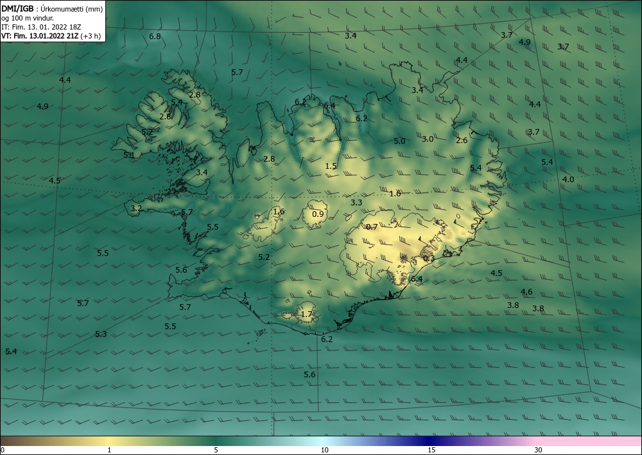Click the 2.6 value label
Screen dimensions: 642x455
coord(462,141)
